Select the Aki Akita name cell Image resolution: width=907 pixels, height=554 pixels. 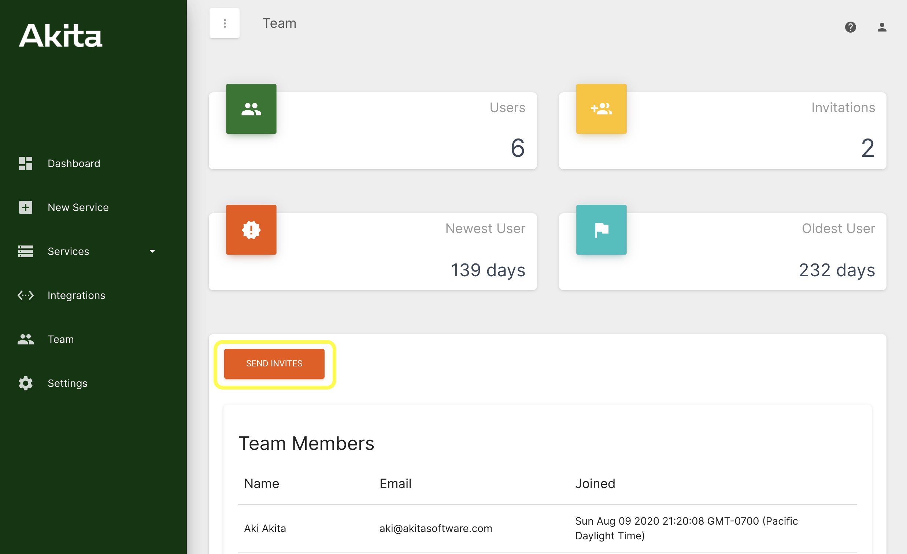coord(265,528)
